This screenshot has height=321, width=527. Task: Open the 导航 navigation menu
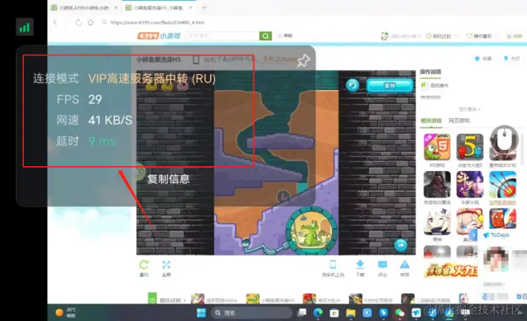[285, 36]
